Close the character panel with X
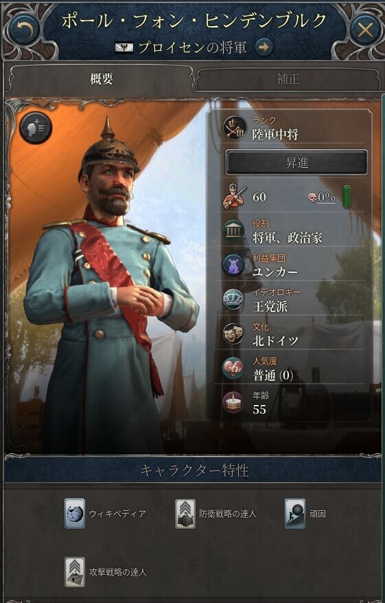 [x=364, y=30]
